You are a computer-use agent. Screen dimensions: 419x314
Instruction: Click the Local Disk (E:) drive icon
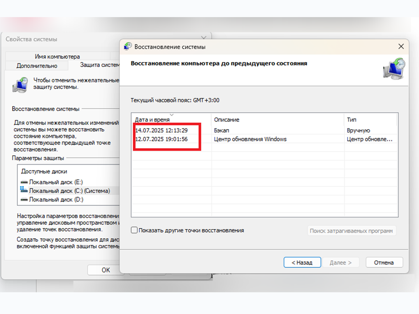click(x=24, y=182)
